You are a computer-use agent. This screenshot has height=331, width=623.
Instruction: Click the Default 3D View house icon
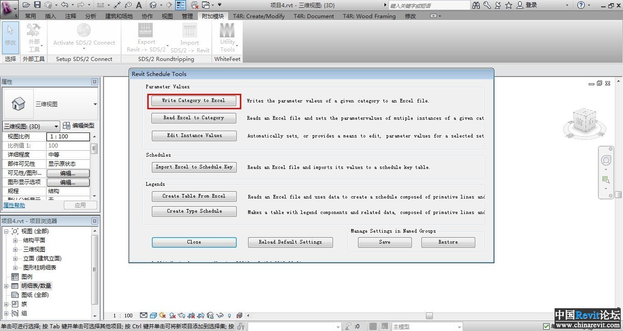pyautogui.click(x=153, y=5)
